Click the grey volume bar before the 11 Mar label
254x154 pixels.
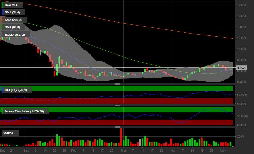pyautogui.click(x=140, y=143)
